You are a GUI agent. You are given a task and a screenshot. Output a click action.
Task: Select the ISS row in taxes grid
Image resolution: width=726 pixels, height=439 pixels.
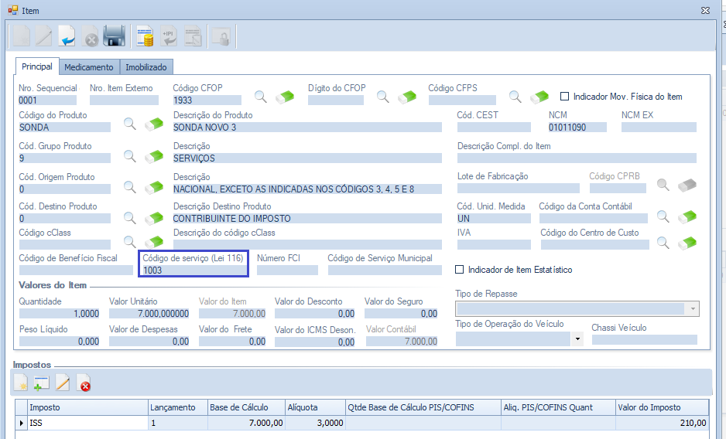pyautogui.click(x=87, y=423)
